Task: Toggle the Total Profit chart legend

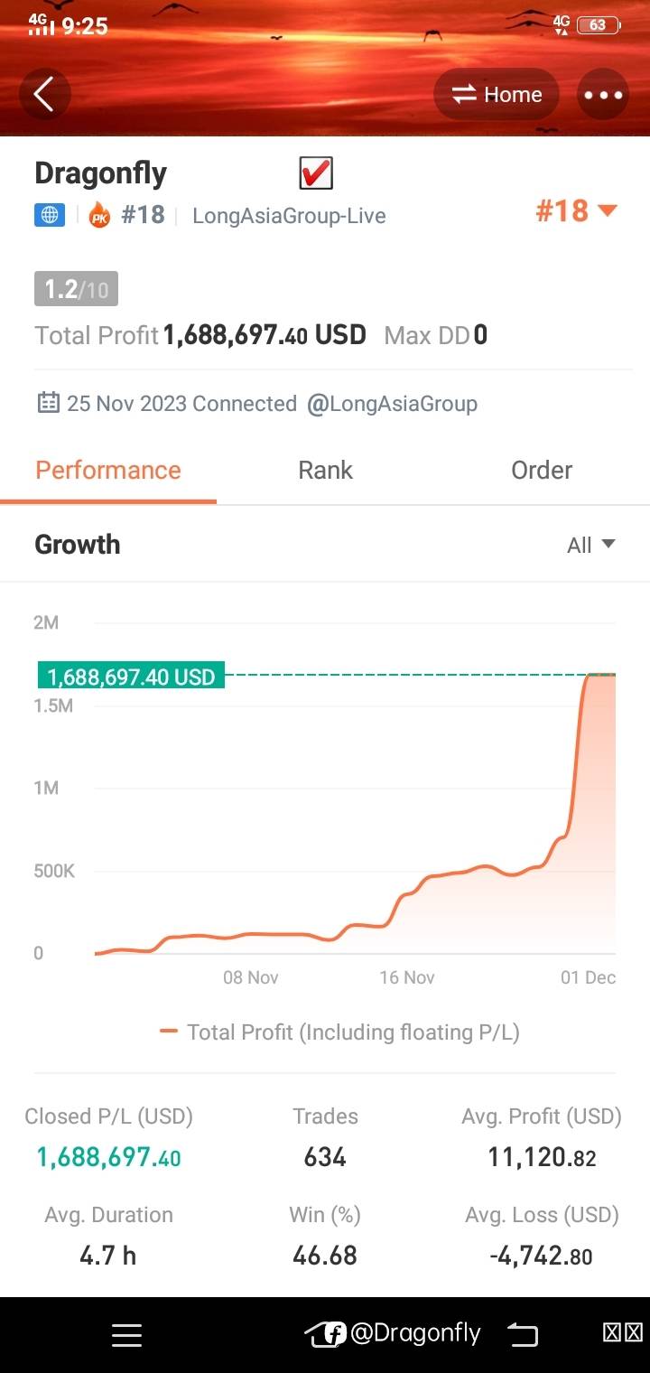Action: click(x=339, y=1032)
